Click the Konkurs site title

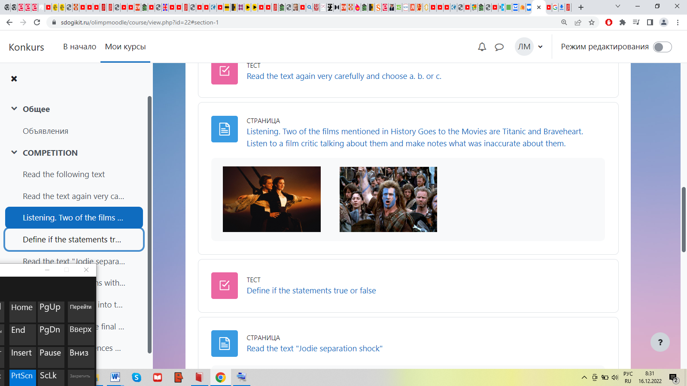pos(26,47)
